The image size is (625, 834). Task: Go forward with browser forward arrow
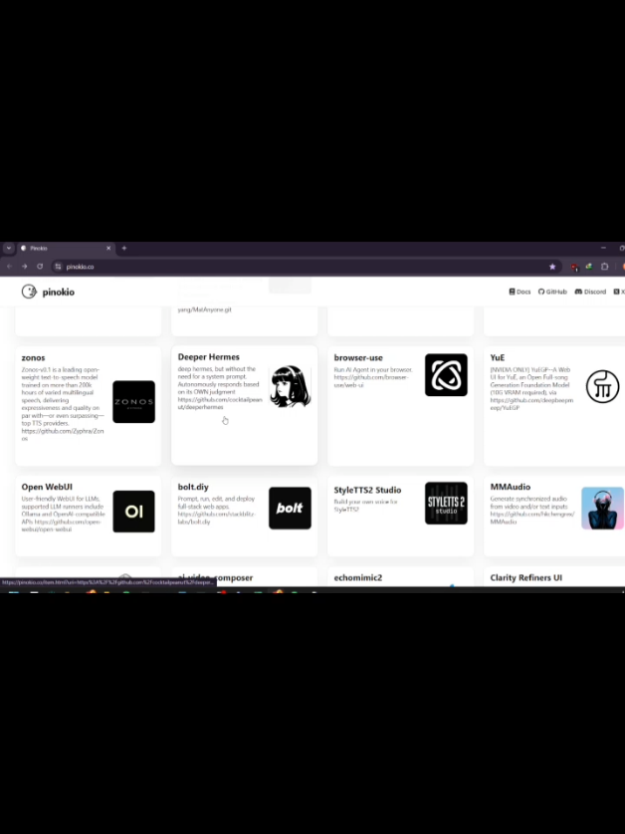25,267
